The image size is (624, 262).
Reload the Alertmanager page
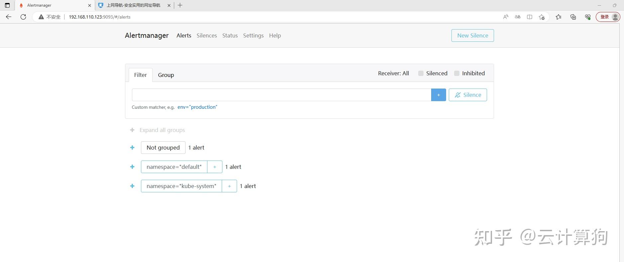pyautogui.click(x=23, y=17)
